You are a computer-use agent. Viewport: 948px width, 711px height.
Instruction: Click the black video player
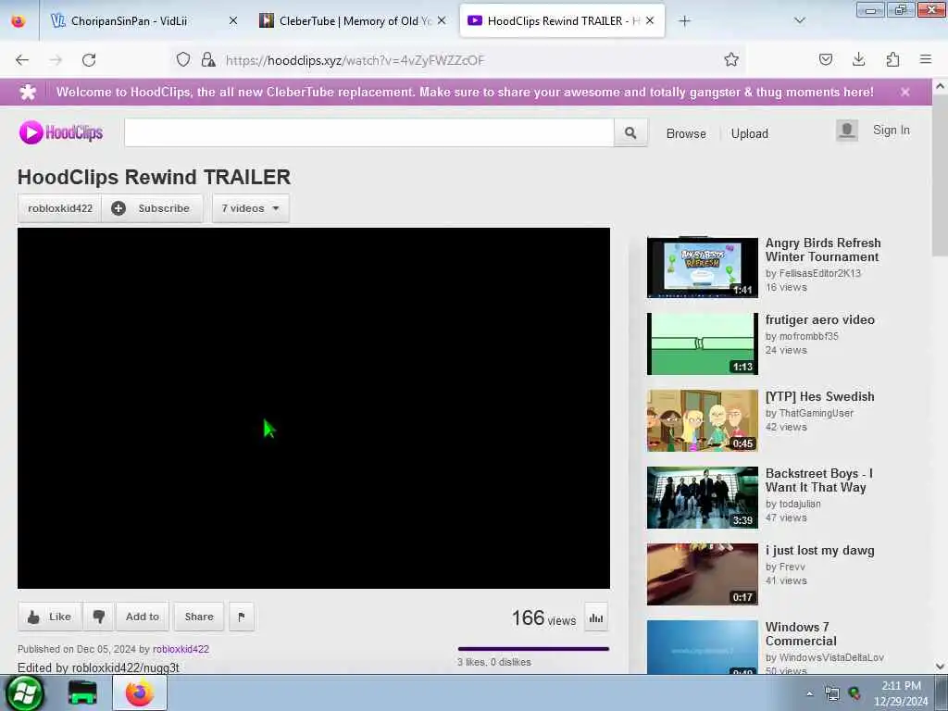click(x=314, y=408)
